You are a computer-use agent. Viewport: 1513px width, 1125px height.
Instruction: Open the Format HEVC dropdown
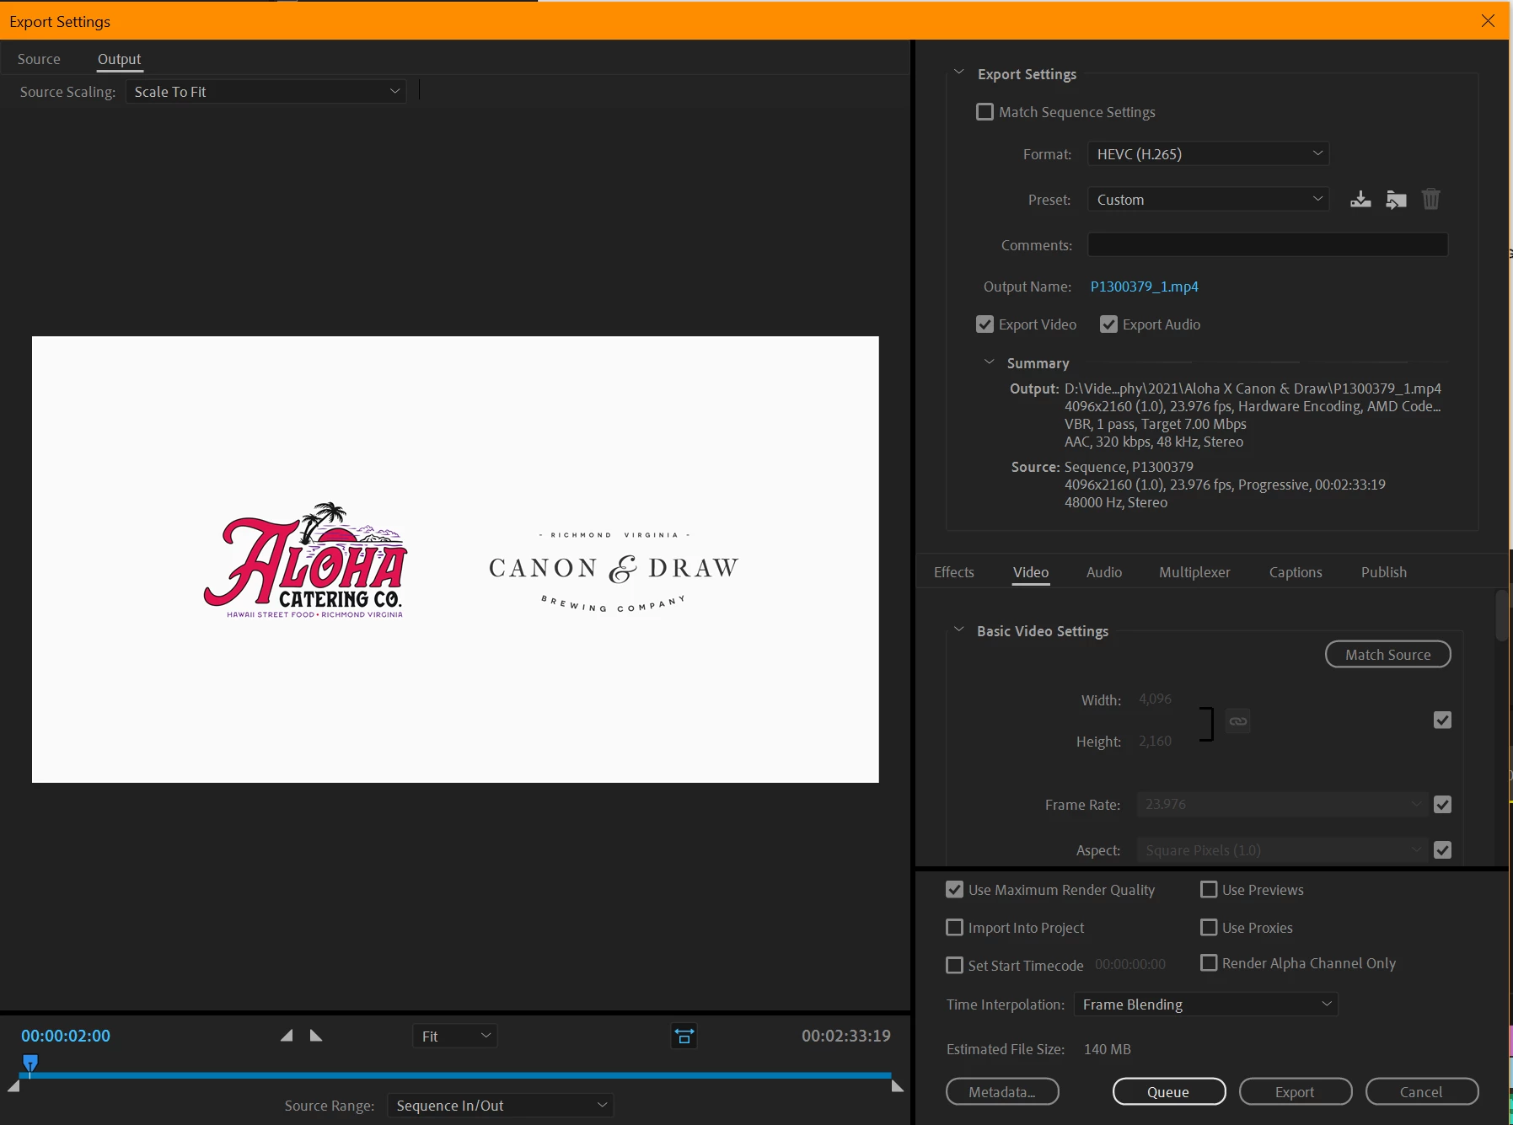(1209, 154)
